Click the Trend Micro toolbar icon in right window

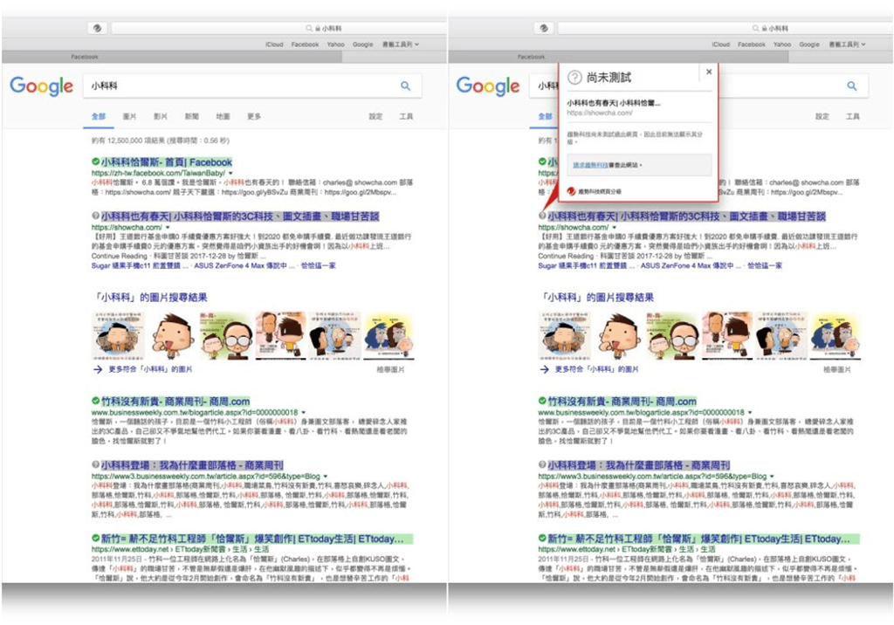coord(544,28)
